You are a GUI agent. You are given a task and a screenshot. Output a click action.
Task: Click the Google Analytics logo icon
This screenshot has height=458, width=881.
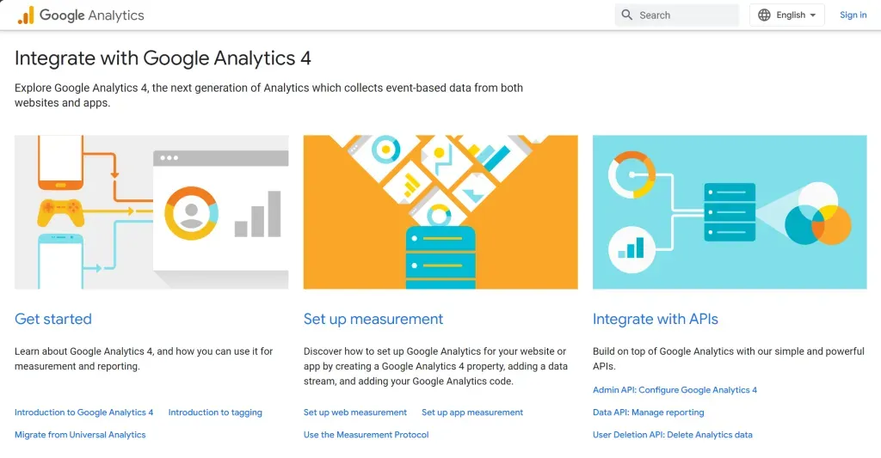(x=26, y=15)
